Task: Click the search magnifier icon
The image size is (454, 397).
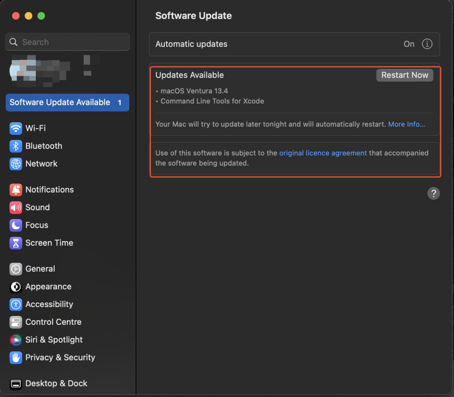Action: tap(13, 42)
